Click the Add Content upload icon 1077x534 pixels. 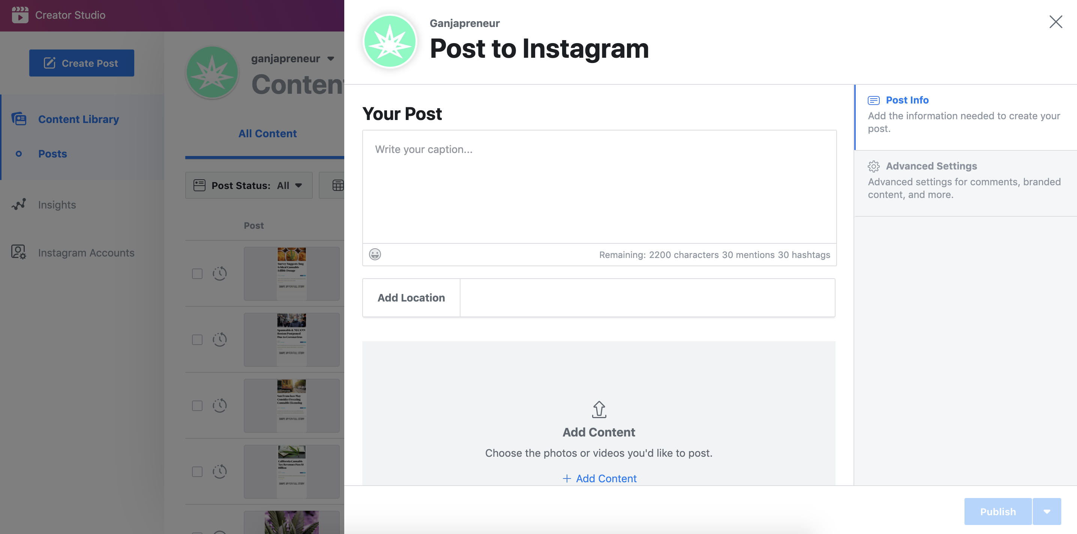click(598, 409)
